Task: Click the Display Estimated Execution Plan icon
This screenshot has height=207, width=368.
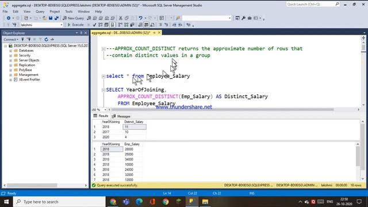Action: click(101, 25)
